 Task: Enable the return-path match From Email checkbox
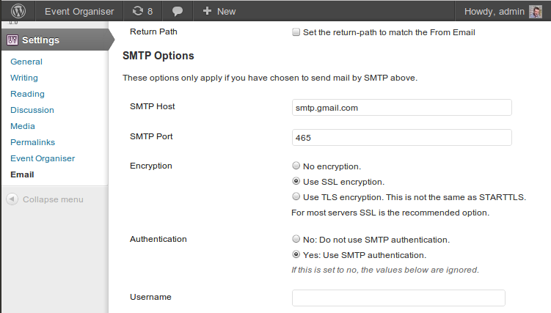point(296,32)
